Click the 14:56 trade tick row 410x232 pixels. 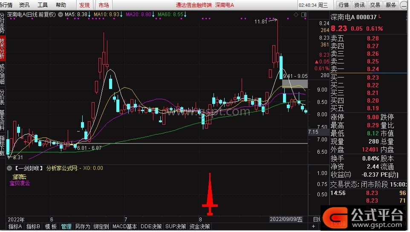pos(368,193)
